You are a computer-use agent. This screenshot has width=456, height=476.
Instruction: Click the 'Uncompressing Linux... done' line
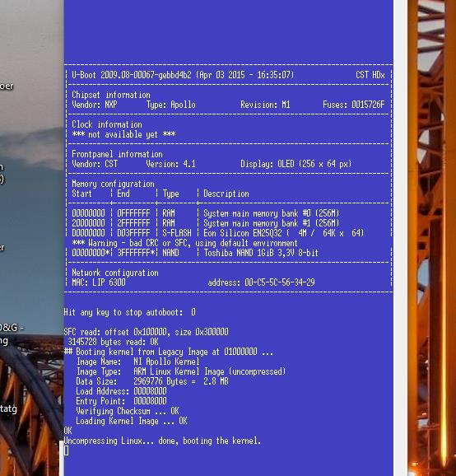point(162,441)
